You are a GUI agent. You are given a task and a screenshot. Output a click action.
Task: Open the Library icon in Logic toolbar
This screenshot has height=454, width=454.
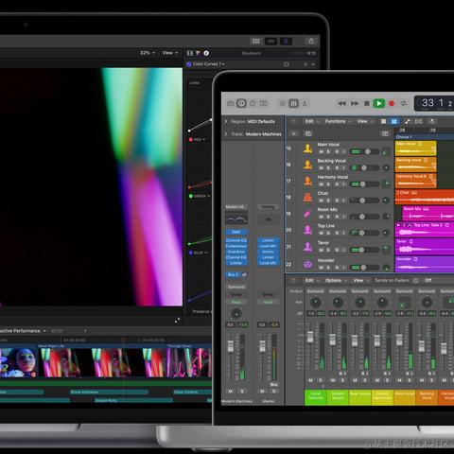231,103
